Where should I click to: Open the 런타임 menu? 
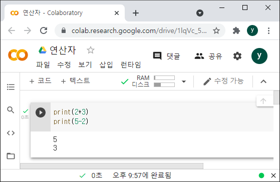(x=131, y=64)
